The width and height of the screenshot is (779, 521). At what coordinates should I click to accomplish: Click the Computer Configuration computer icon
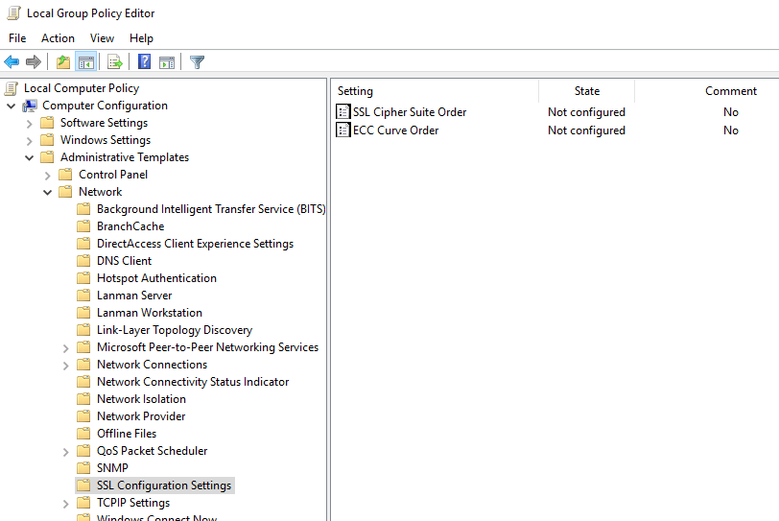coord(30,106)
